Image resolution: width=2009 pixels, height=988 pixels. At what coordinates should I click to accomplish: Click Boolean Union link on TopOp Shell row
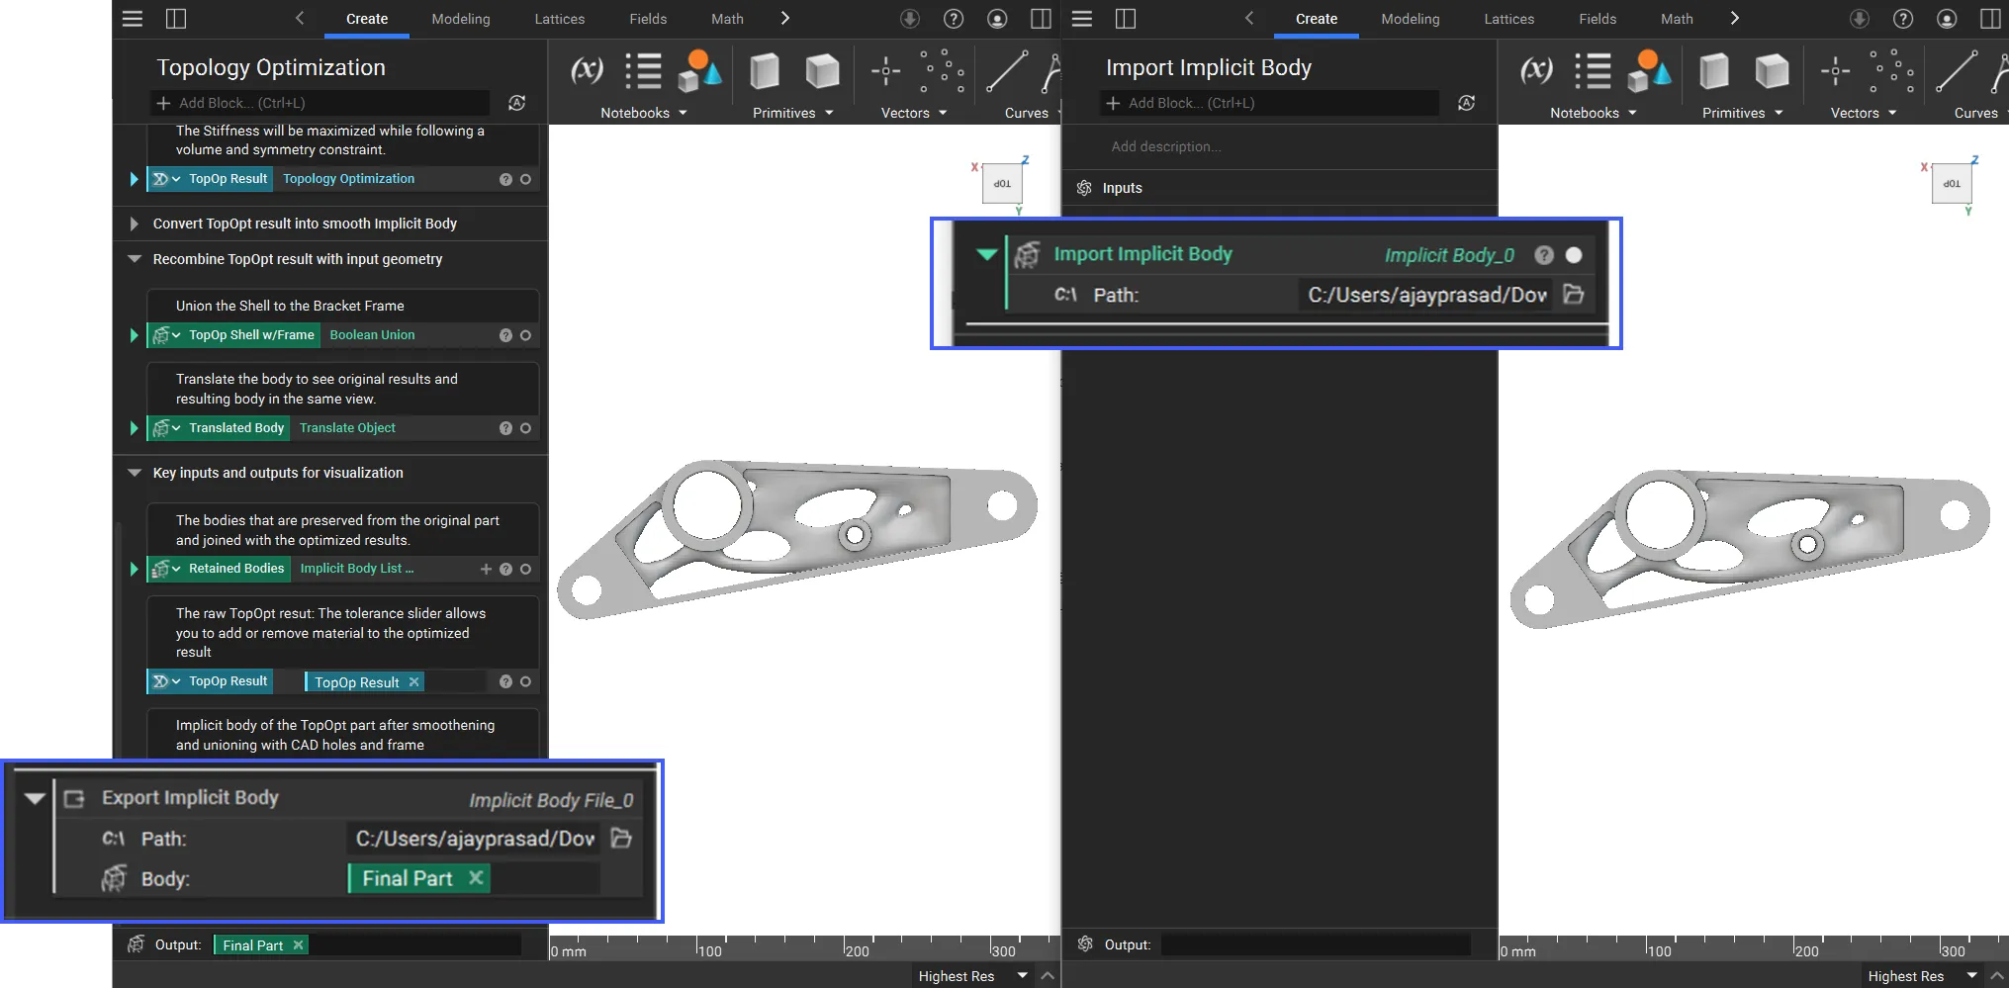point(372,335)
